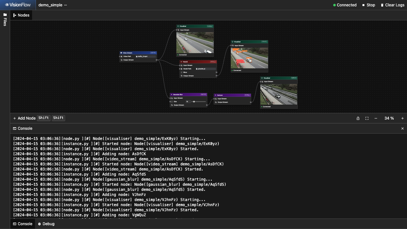This screenshot has height=229, width=407.
Task: Clear Logs in the top bar
Action: (x=392, y=5)
